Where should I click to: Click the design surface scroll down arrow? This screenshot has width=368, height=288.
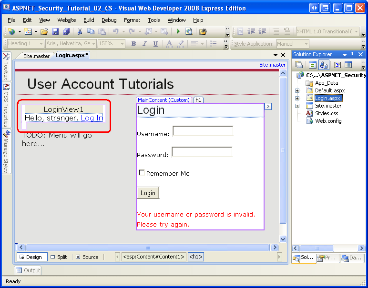[x=283, y=239]
